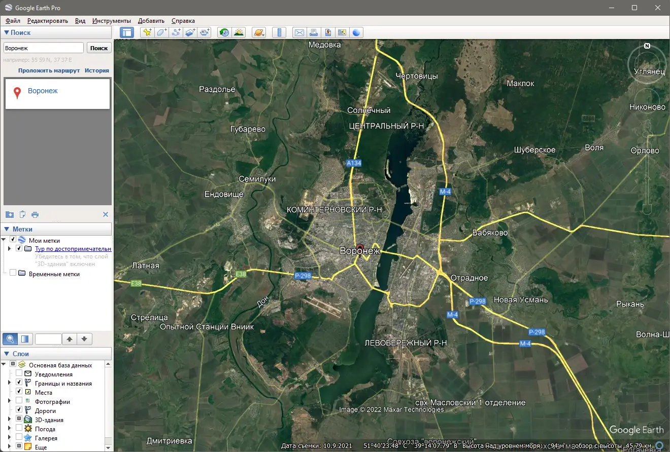Open the Тур по достопримечательн link
The image size is (670, 452).
point(73,249)
